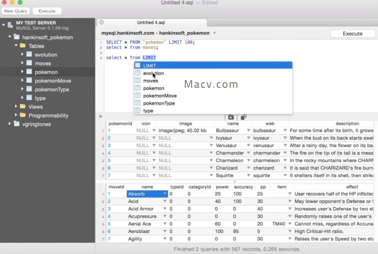Choose pokemon from the autocomplete list

tap(213, 88)
